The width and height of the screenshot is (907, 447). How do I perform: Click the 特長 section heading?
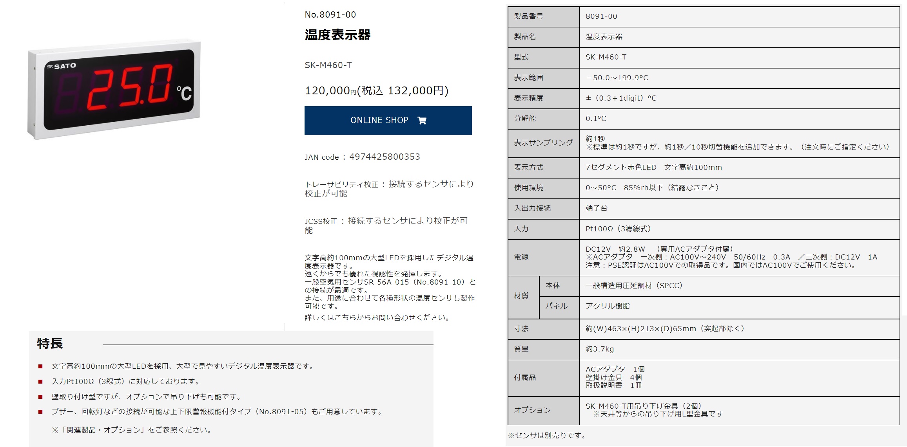point(50,343)
